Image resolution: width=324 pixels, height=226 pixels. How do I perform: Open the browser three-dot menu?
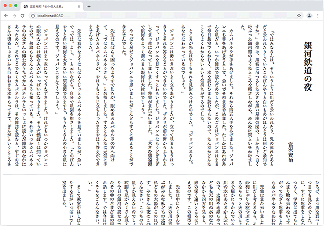[318, 16]
